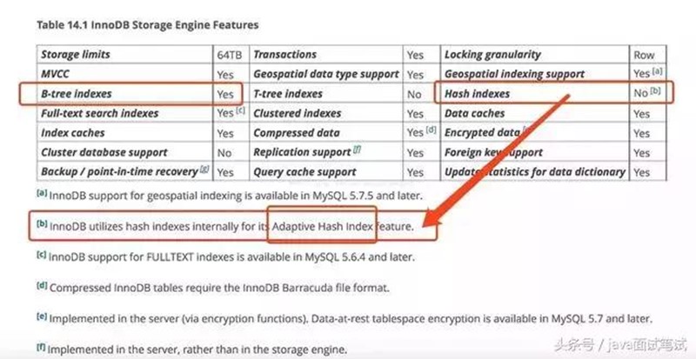Screen dimensions: 696x359
Task: Click the [b] superscript next to Hash indexes No
Action: pos(659,91)
